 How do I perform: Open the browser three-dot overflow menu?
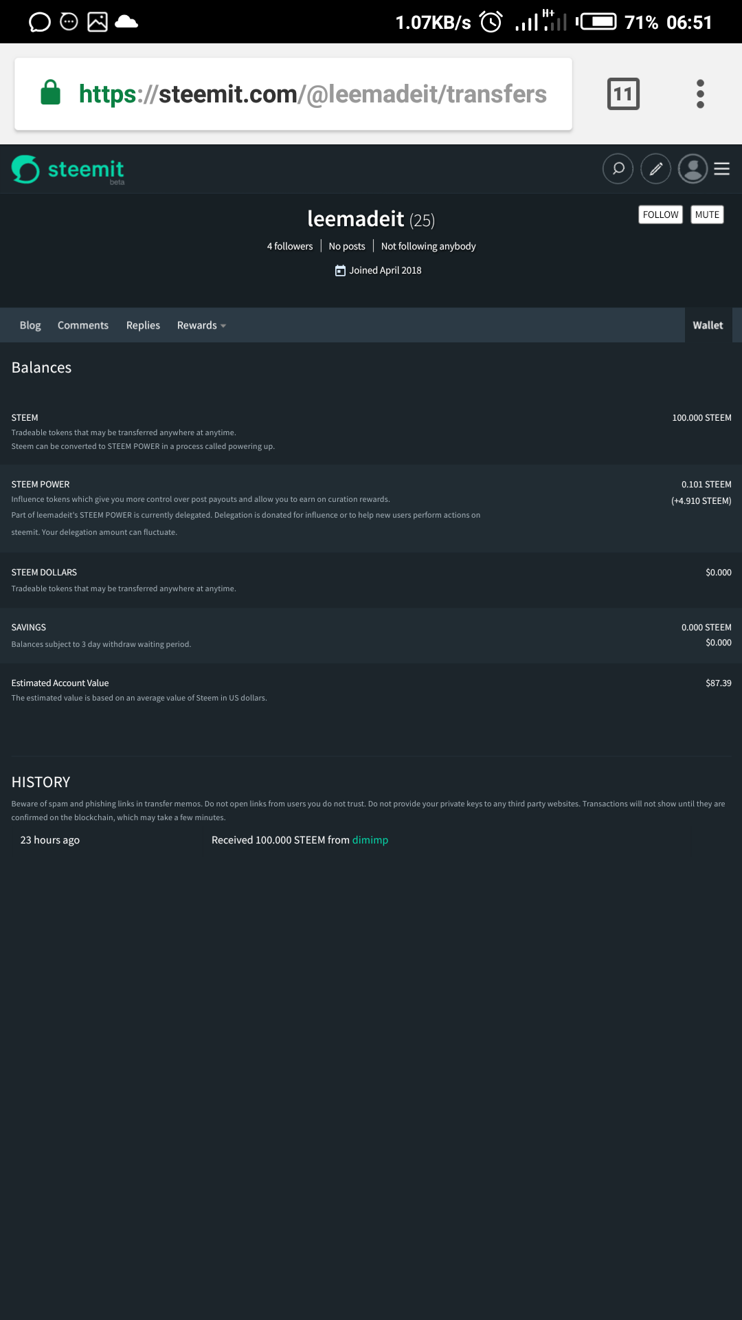coord(700,94)
